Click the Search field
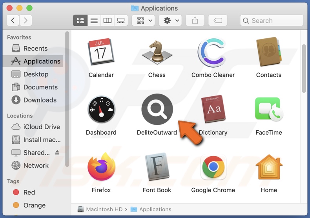 click(x=272, y=20)
